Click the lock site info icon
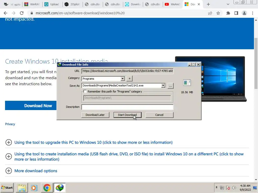Screen dimensions: 258x193 pyautogui.click(x=32, y=13)
